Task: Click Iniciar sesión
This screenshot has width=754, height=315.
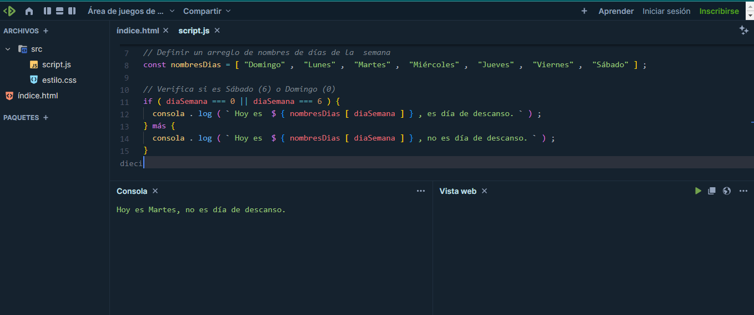Action: click(666, 11)
